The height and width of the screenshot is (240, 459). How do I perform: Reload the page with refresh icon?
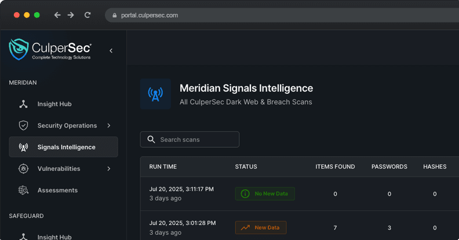(88, 15)
